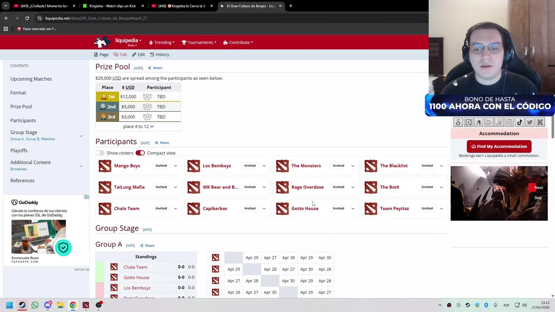
Task: Click the Chrome reload page icon
Action: coord(27,18)
